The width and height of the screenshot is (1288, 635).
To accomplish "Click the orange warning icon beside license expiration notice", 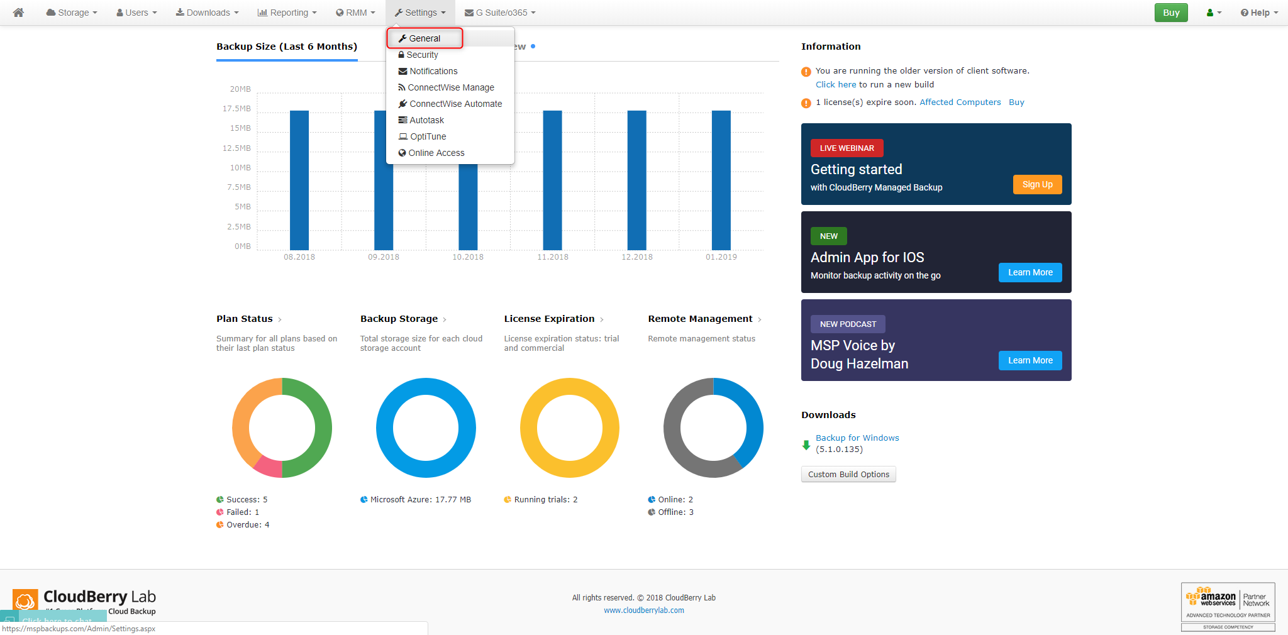I will click(806, 102).
